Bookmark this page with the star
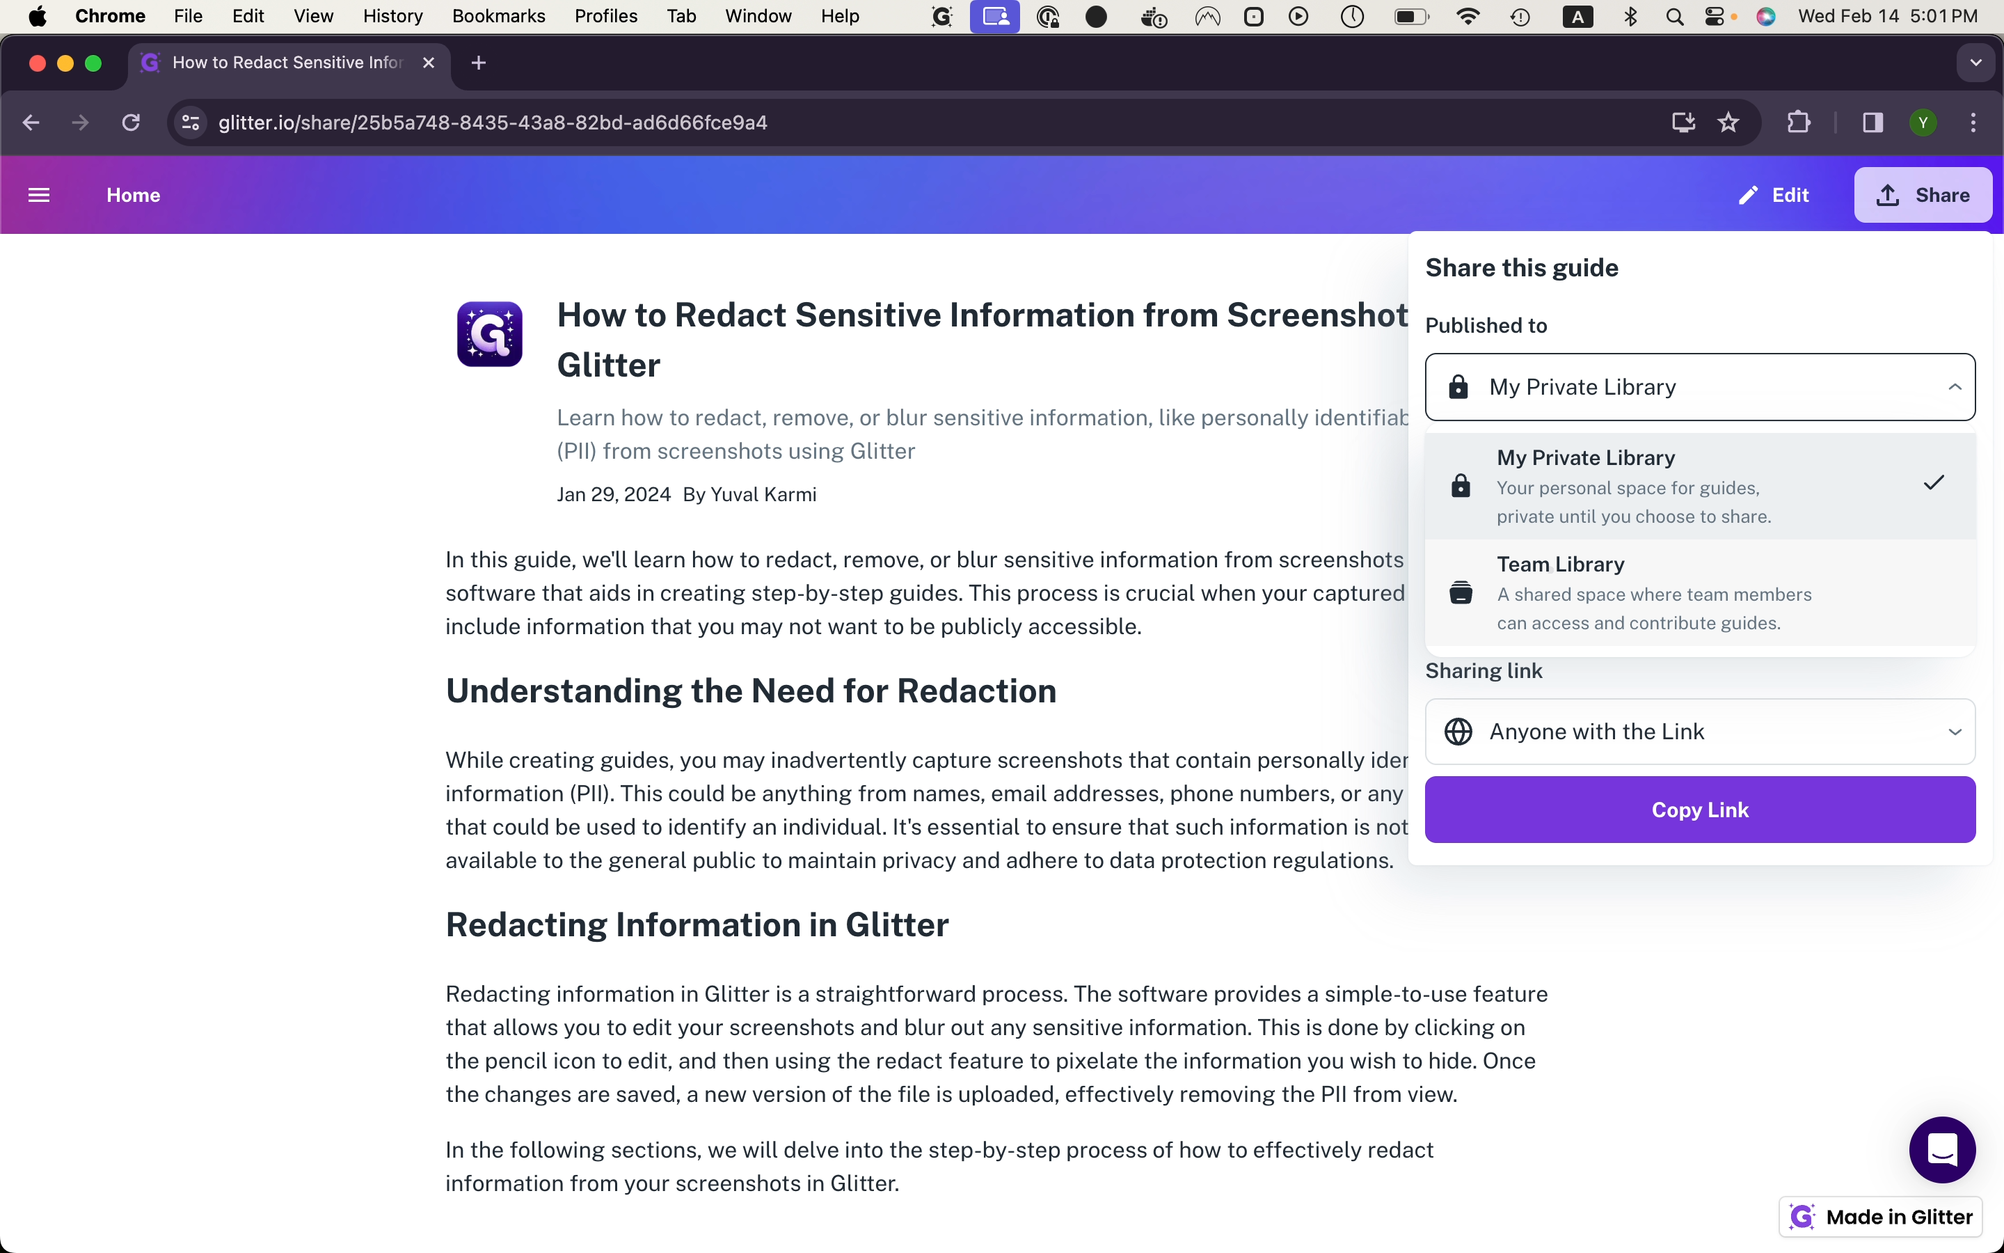The width and height of the screenshot is (2004, 1253). pyautogui.click(x=1728, y=123)
